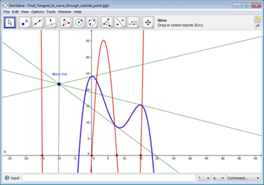Click in the Input bar text field
Viewport: 264px width, 185px height.
pos(109,178)
